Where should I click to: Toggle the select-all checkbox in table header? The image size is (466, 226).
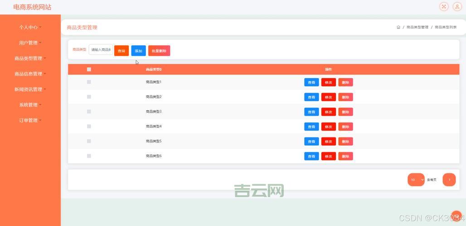89,70
